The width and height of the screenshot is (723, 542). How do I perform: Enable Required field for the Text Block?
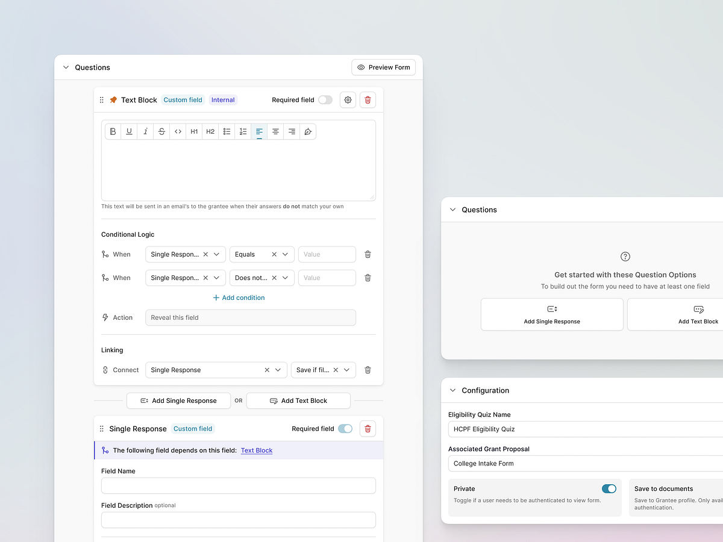[325, 99]
